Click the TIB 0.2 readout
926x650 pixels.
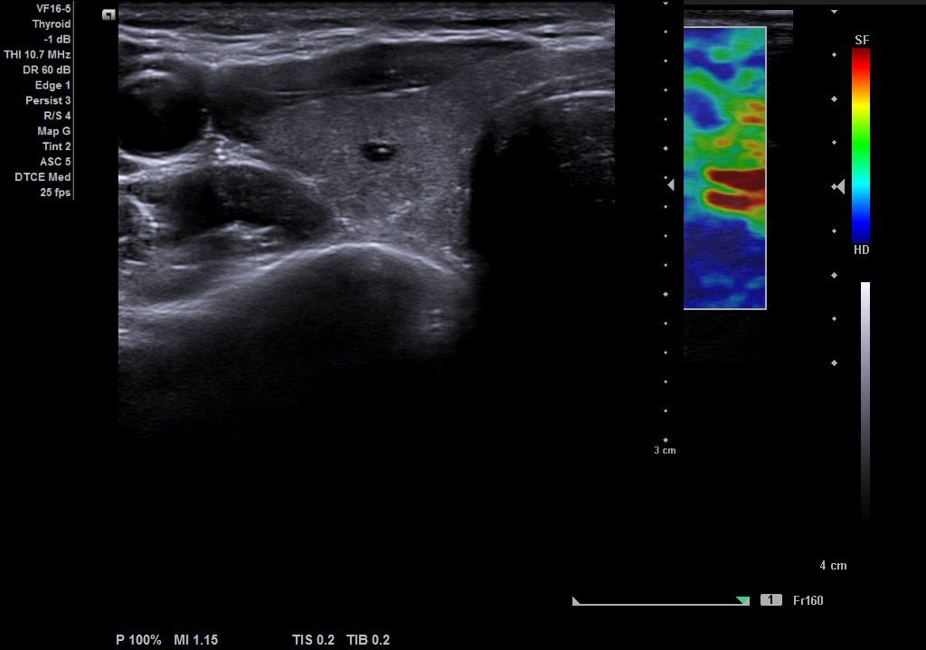coord(368,640)
